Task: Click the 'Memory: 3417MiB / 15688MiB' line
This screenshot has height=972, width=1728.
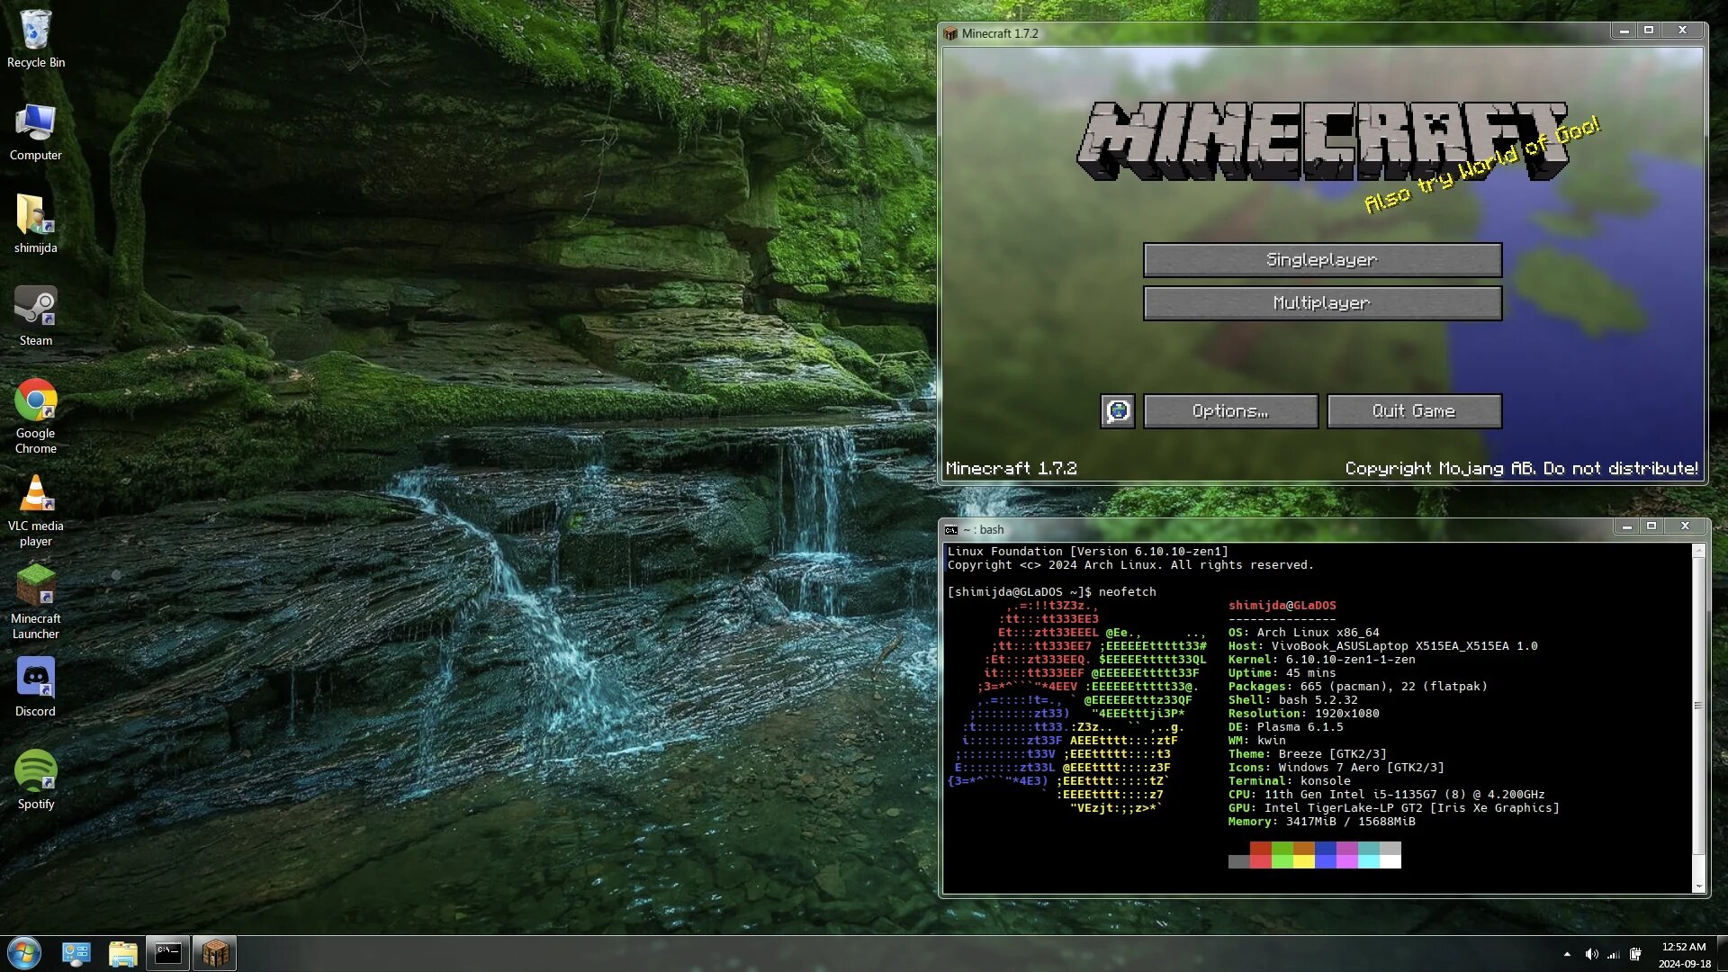Action: point(1321,822)
